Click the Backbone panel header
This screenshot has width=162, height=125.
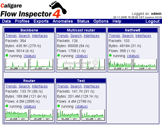click(x=29, y=30)
